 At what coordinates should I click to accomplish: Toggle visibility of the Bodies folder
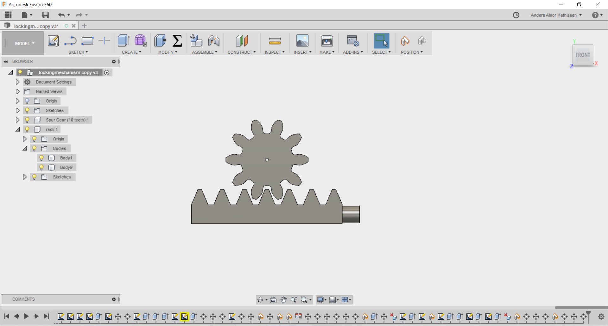[35, 148]
